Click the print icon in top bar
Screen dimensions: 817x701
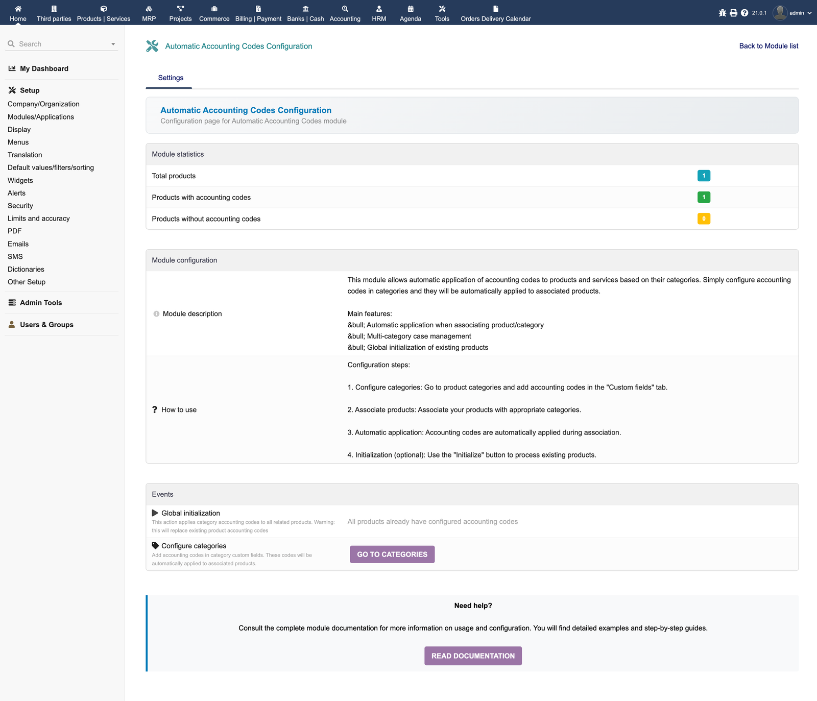(x=733, y=13)
